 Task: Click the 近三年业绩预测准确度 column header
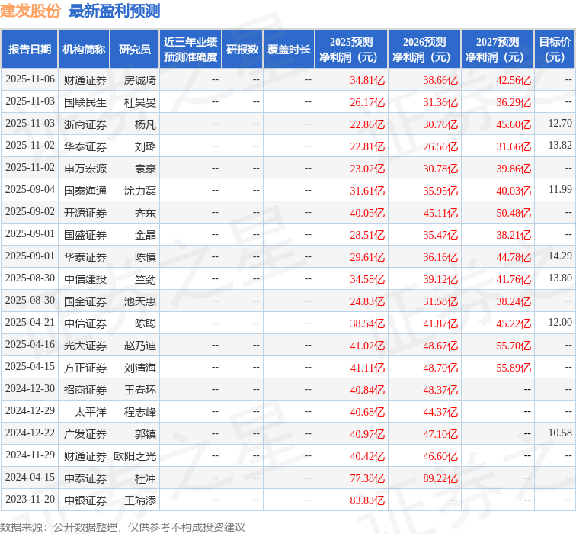[x=190, y=50]
